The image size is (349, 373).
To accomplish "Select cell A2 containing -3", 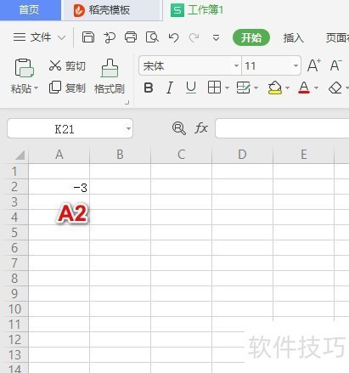I will tap(59, 187).
